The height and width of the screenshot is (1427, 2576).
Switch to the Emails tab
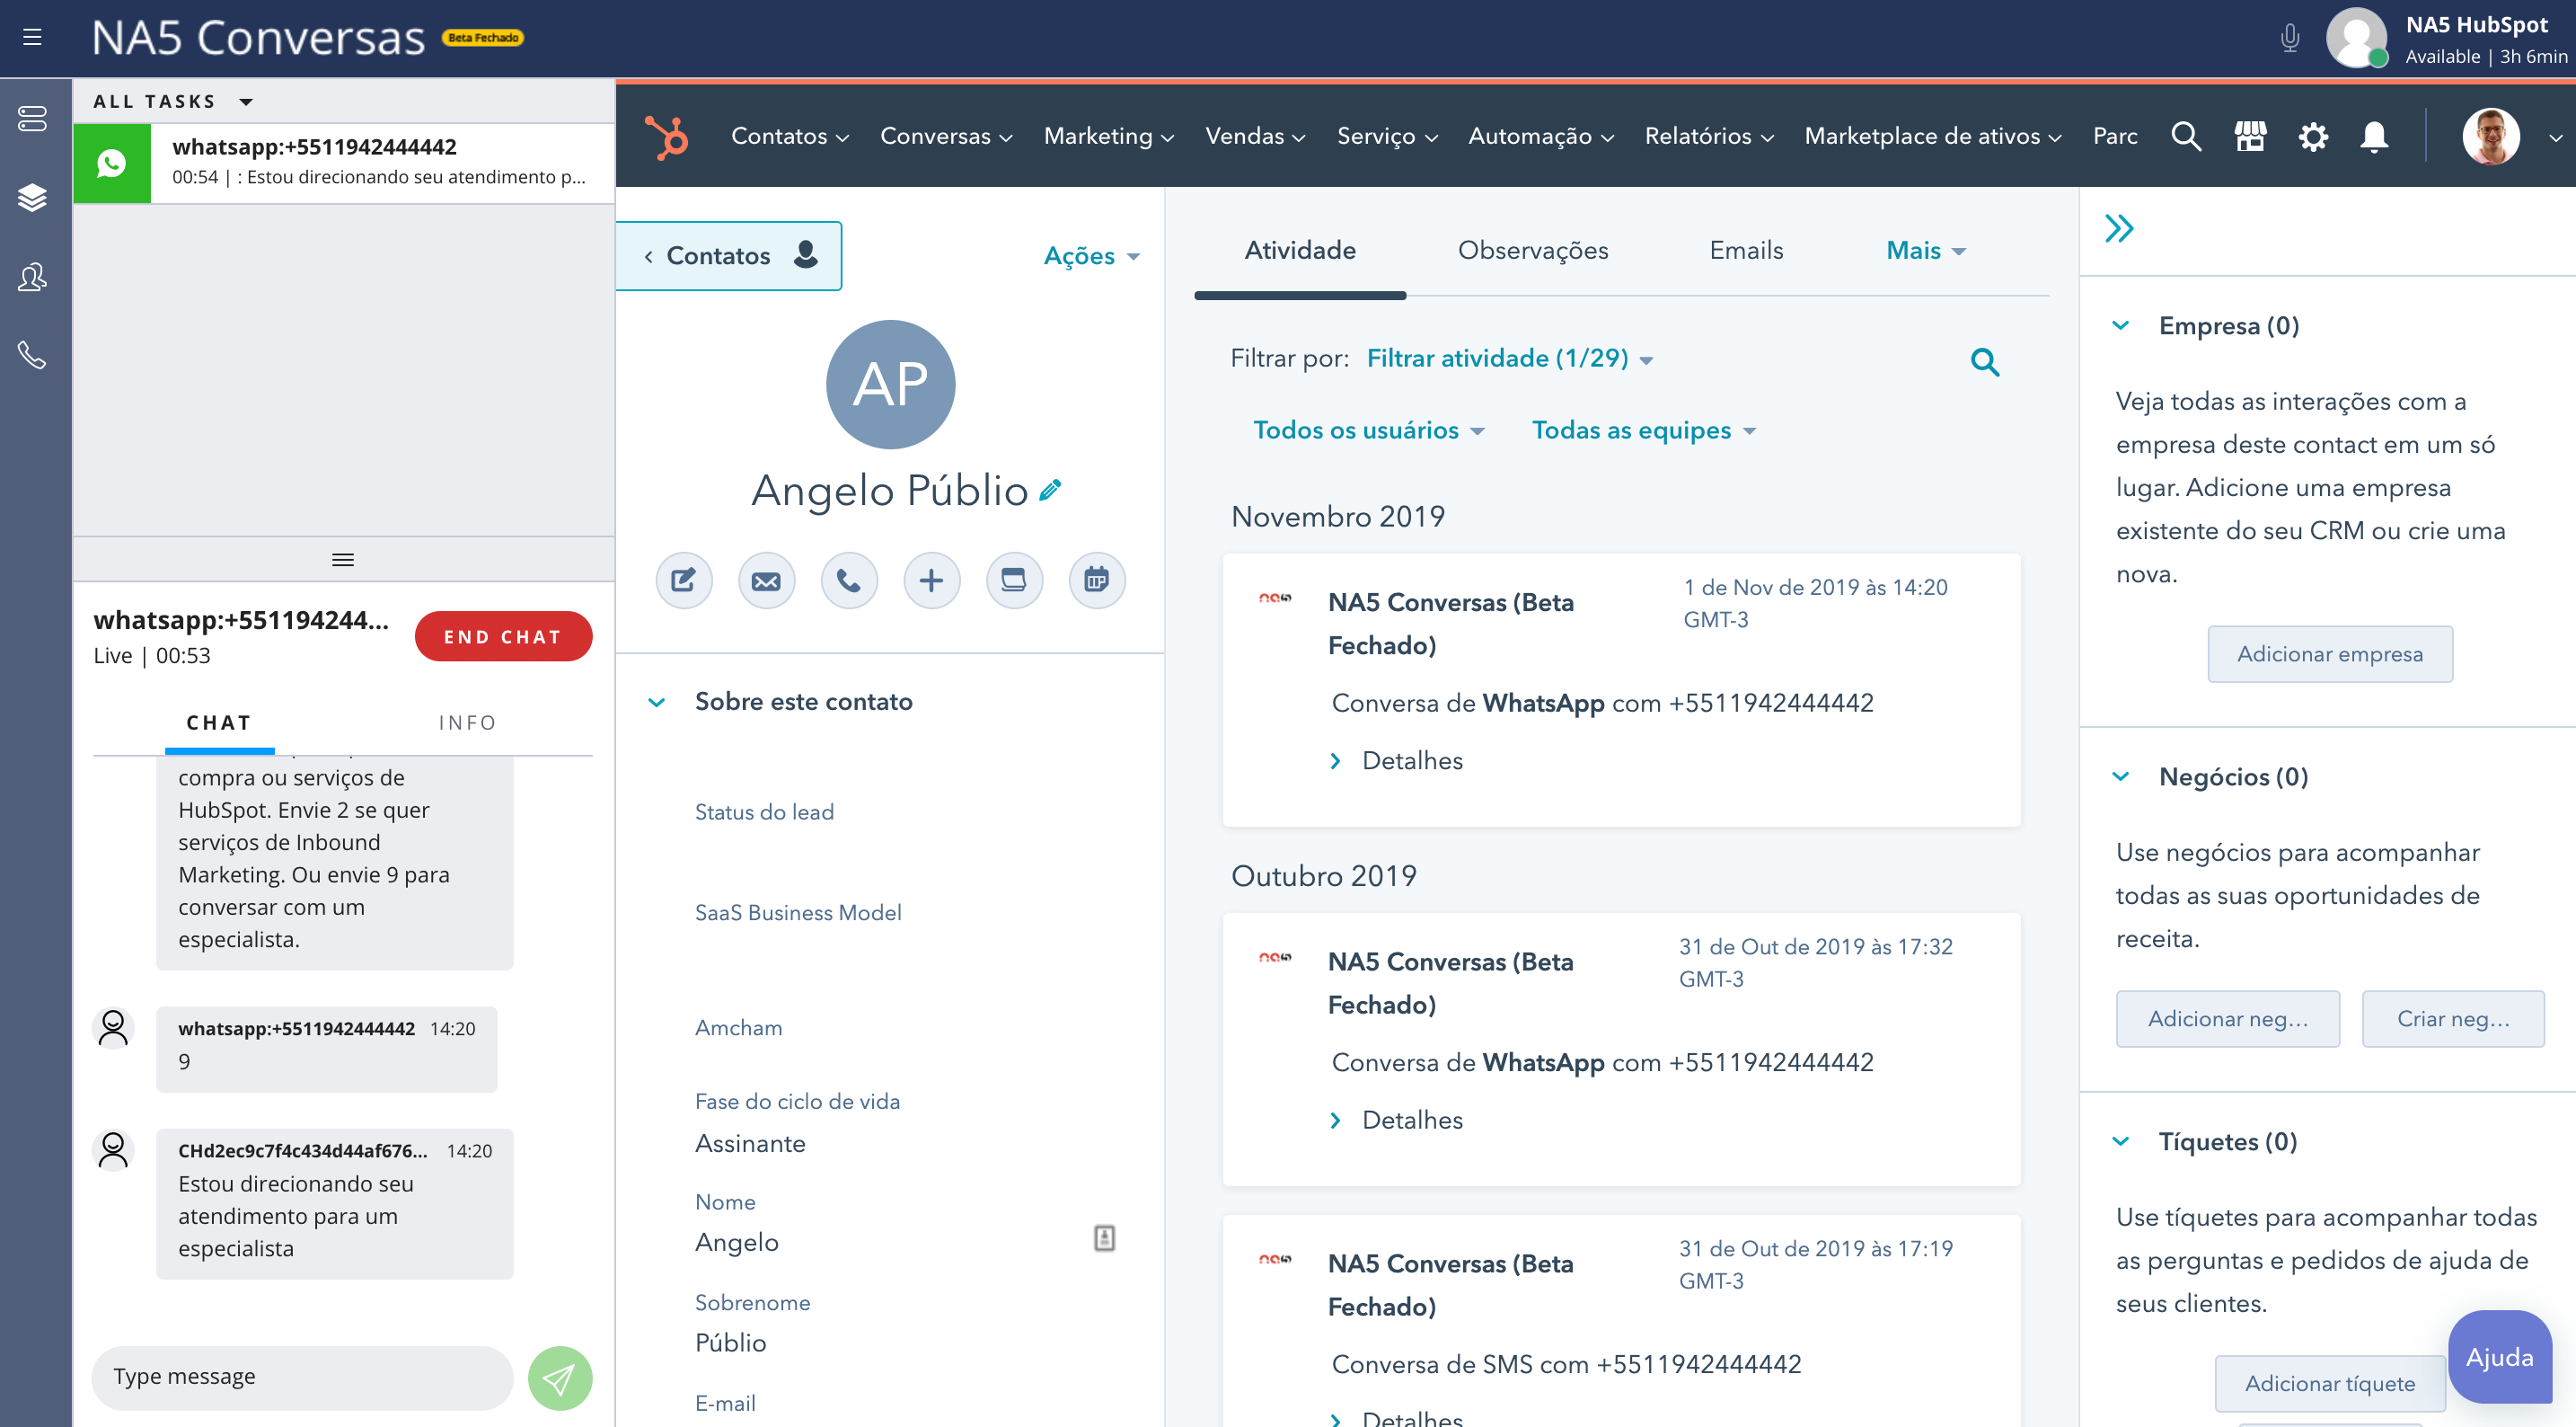click(1746, 250)
